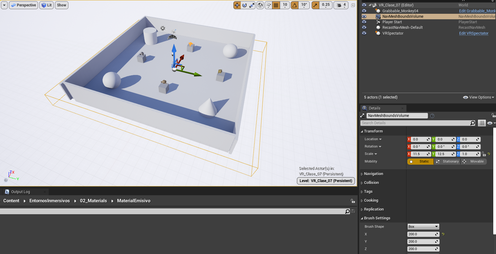Select the scale transform tool
The height and width of the screenshot is (254, 496).
coord(252,5)
